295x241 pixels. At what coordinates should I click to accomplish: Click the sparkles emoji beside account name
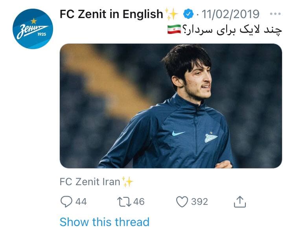pyautogui.click(x=171, y=14)
